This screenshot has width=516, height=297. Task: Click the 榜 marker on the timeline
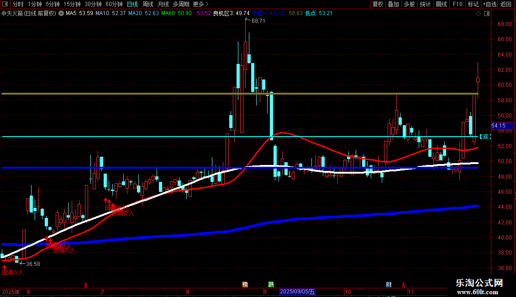point(245,285)
